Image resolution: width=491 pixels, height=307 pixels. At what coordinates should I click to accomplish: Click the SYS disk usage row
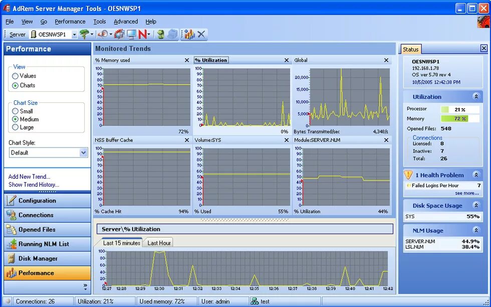(x=442, y=216)
